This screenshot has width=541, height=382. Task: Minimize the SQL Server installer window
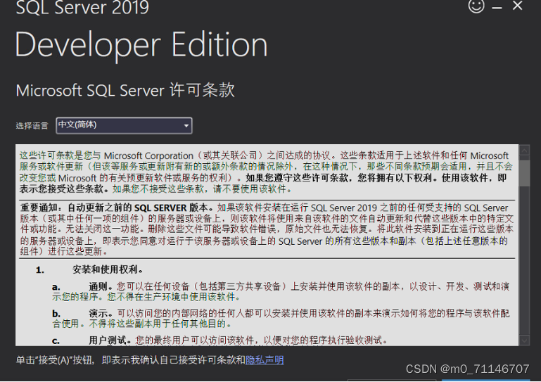pyautogui.click(x=497, y=7)
